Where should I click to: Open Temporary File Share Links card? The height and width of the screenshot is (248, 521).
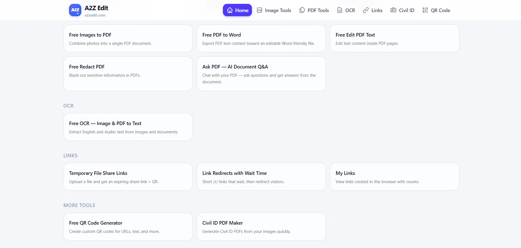pyautogui.click(x=128, y=177)
